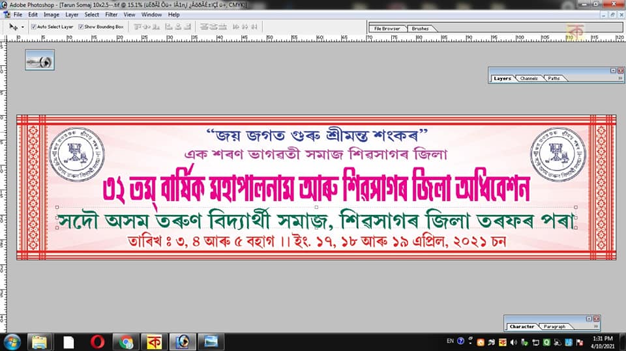
Task: Click the blue quoted line atop the banner
Action: (x=317, y=135)
